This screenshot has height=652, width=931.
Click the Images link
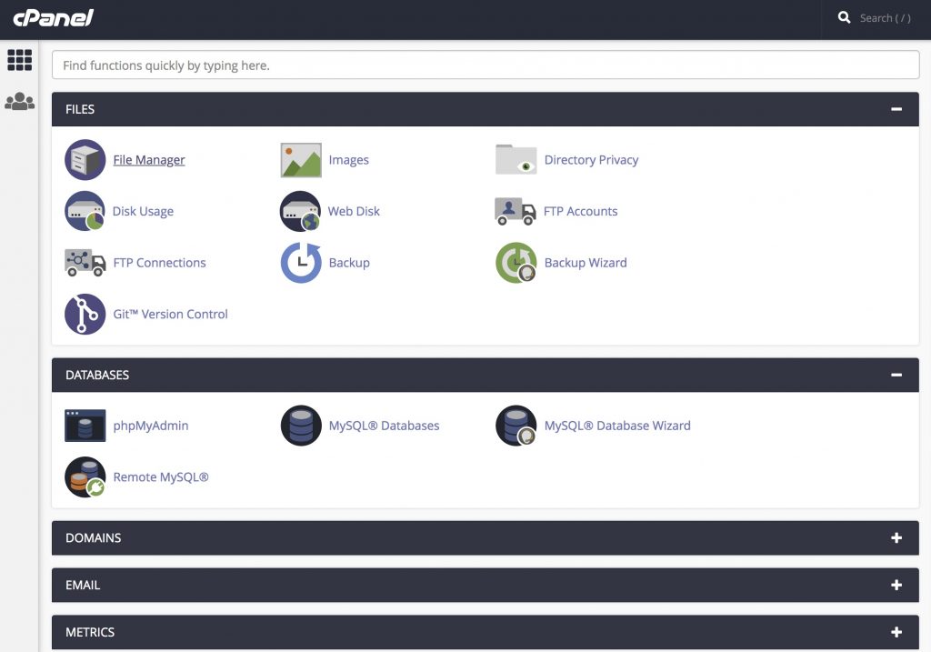click(x=348, y=160)
